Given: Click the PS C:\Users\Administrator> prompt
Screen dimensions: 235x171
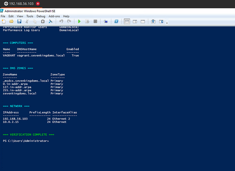Looking at the screenshot, I should click(26, 141).
